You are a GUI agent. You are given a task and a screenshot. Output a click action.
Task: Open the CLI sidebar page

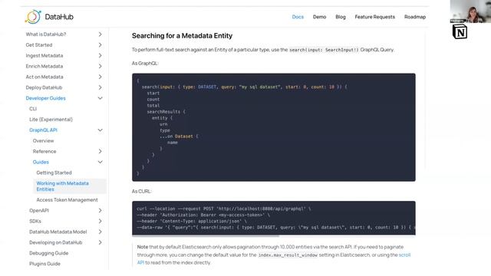pyautogui.click(x=33, y=109)
